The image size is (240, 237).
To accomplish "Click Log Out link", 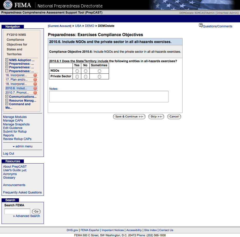I will [x=8, y=154].
